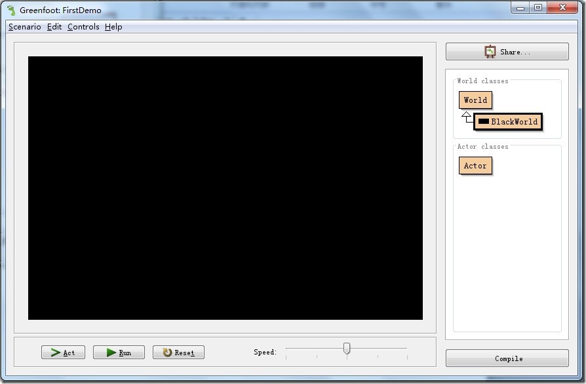The image size is (586, 384).
Task: Click the Share... button
Action: click(507, 52)
